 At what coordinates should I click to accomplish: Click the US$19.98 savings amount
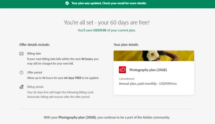[100, 30]
